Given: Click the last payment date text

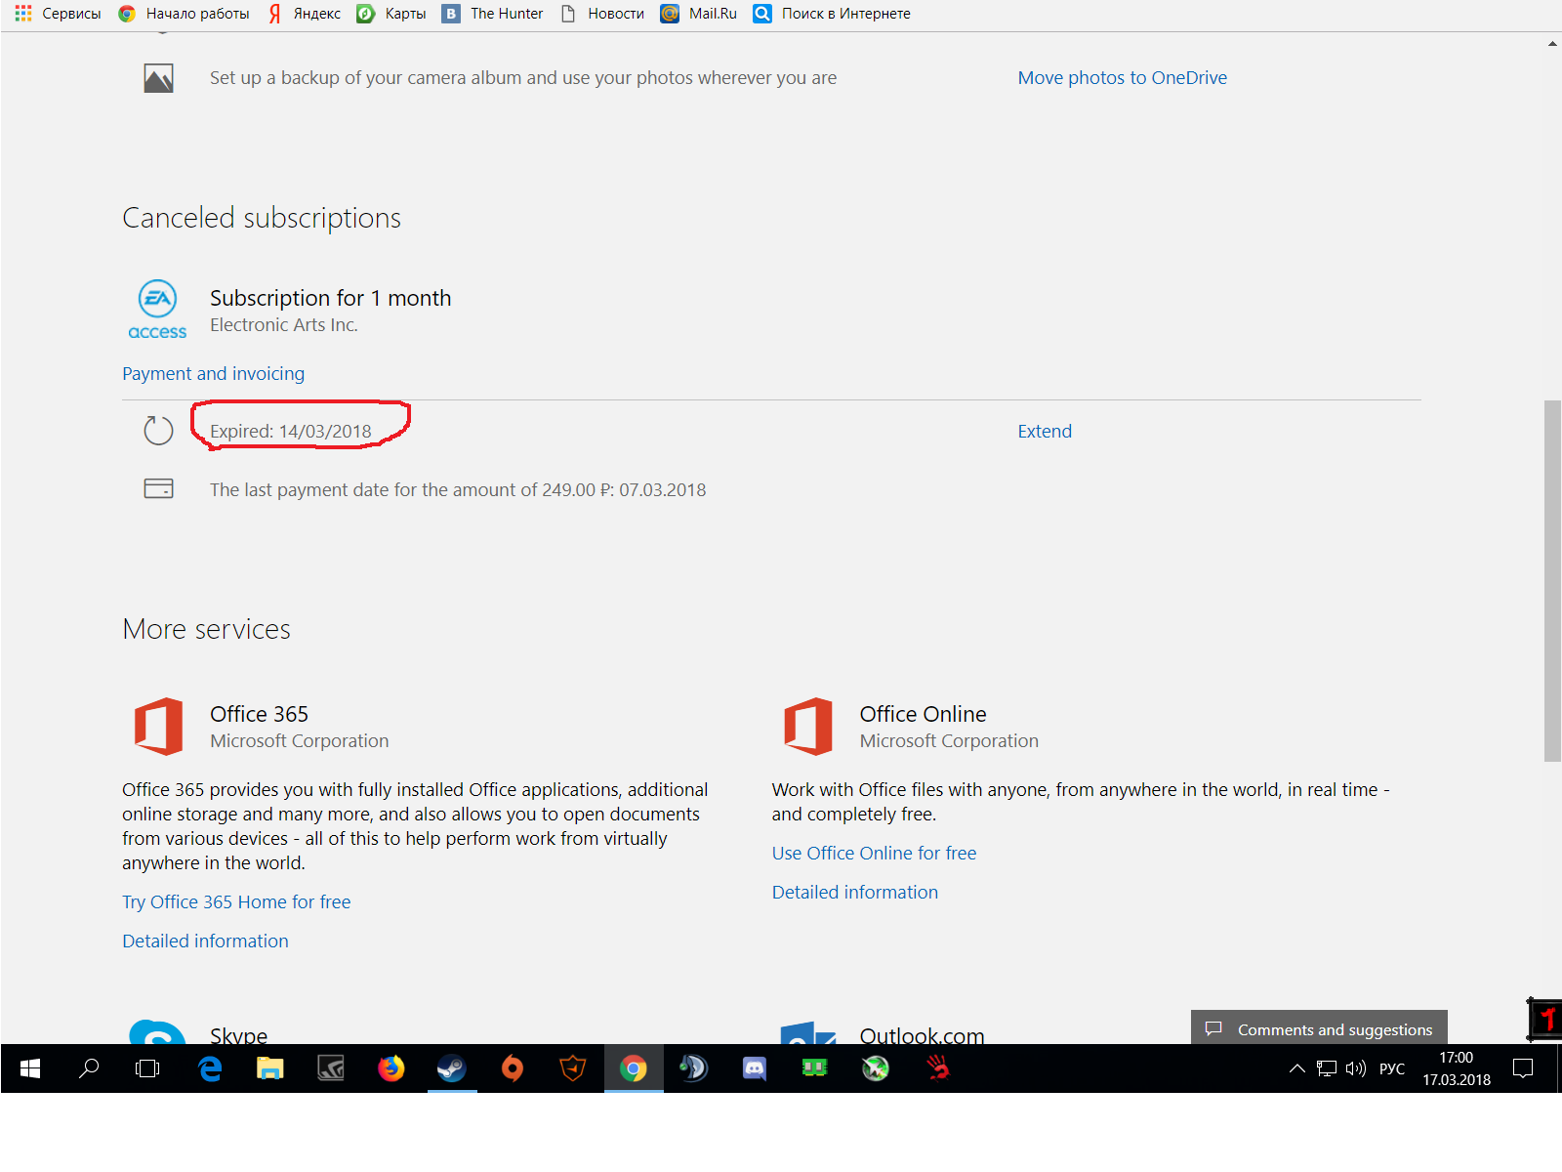Looking at the screenshot, I should 458,490.
